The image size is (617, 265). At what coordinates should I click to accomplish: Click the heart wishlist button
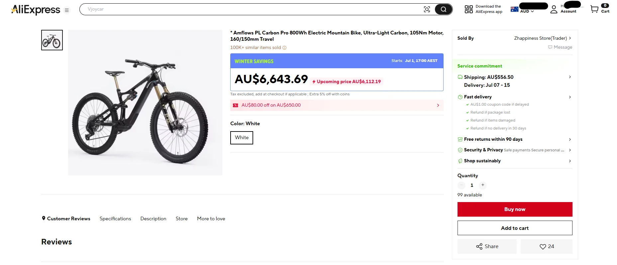[x=546, y=246]
